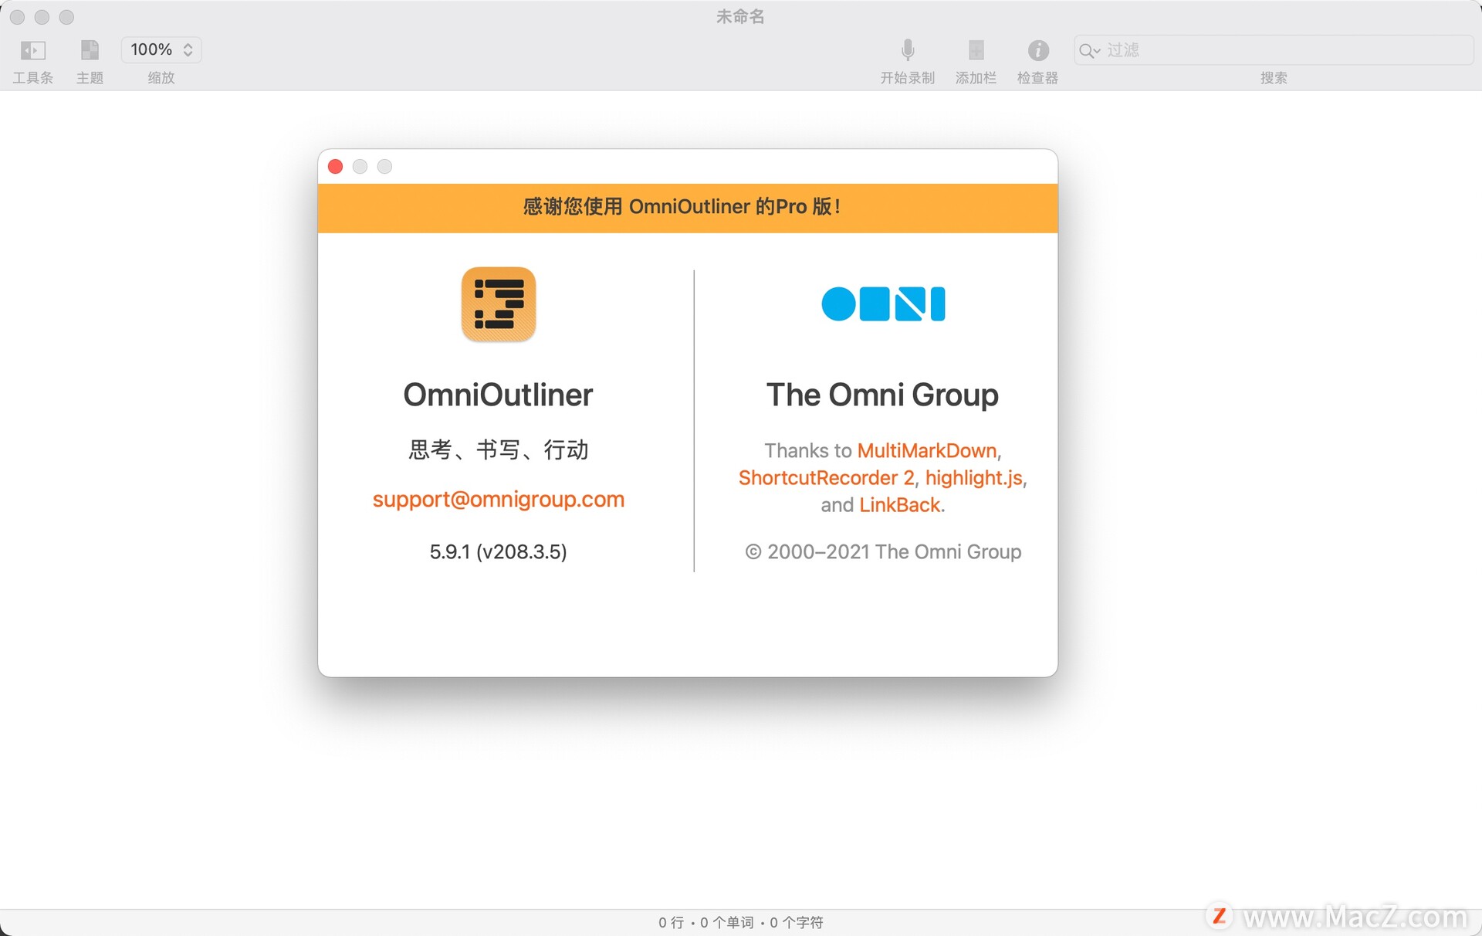
Task: Click the copyright 2000–2021 text
Action: [882, 551]
